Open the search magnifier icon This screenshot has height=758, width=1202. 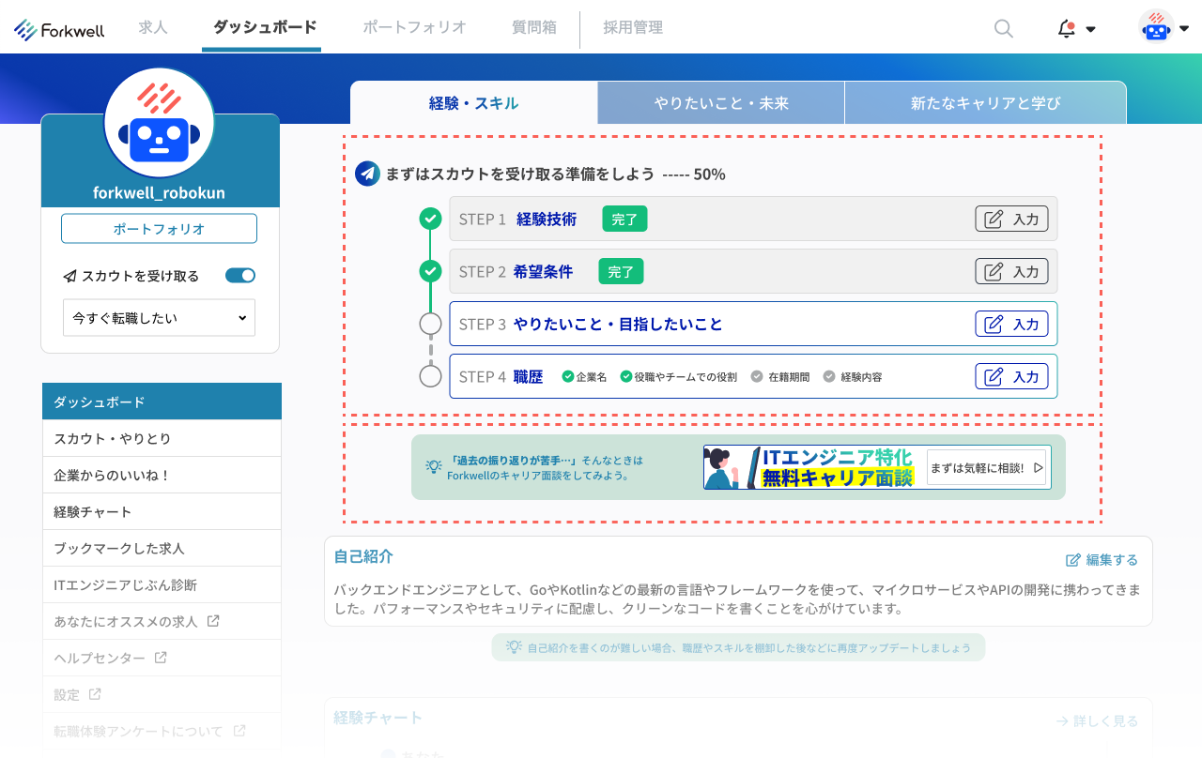coord(1004,29)
